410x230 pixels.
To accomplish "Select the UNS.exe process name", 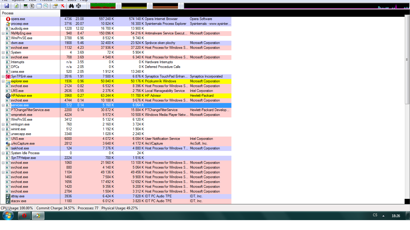I will point(17,139).
